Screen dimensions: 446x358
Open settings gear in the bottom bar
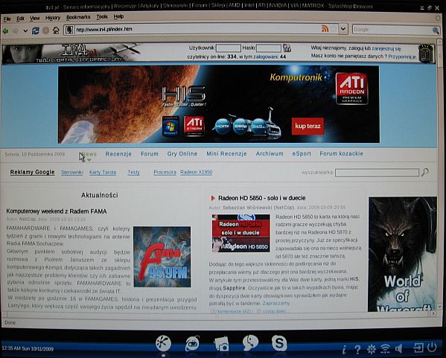[372, 349]
